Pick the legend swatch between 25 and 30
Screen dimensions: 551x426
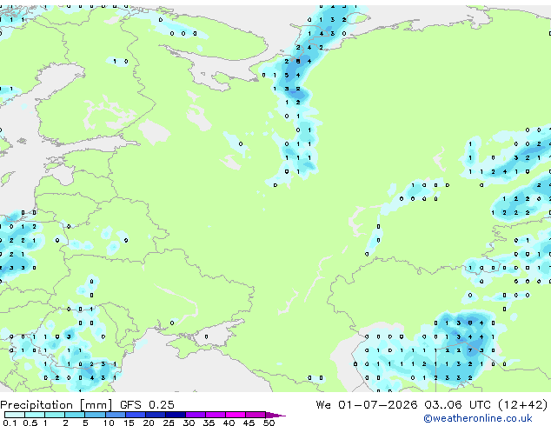click(175, 415)
